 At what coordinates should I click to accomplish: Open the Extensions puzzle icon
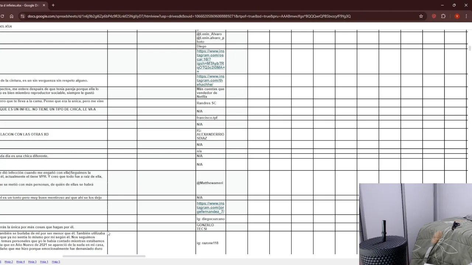pyautogui.click(x=443, y=16)
